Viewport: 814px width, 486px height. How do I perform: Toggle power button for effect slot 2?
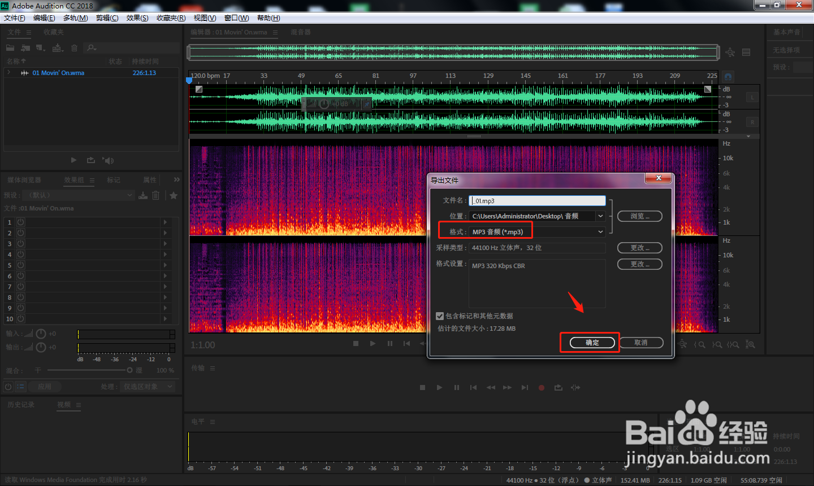[20, 233]
